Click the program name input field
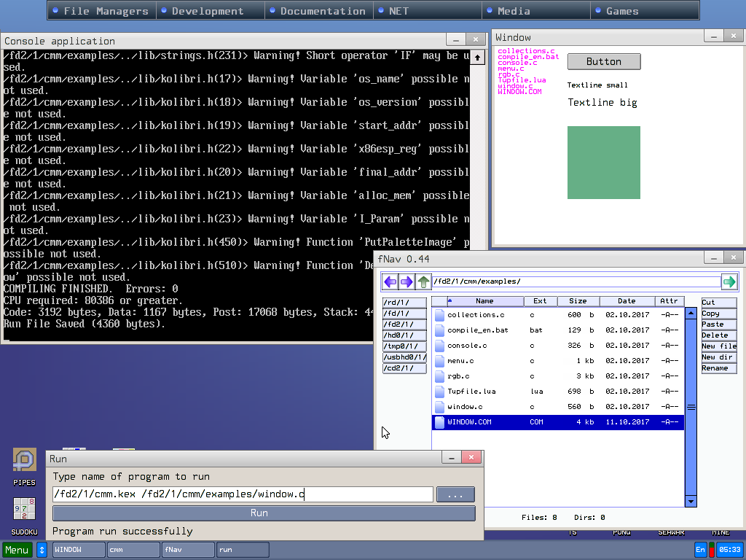This screenshot has width=746, height=560. click(x=243, y=494)
